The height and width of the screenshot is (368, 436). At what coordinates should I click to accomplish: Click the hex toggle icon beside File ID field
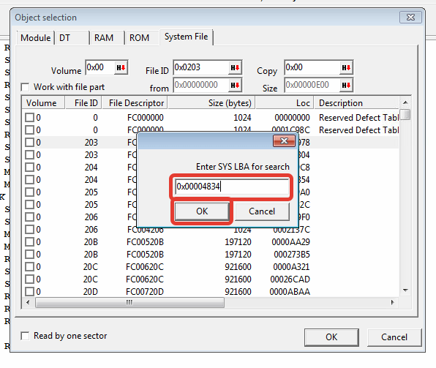click(x=235, y=67)
